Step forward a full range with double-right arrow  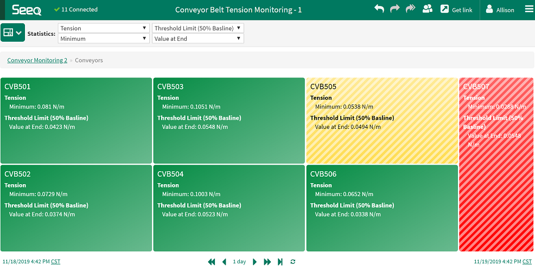pos(267,262)
